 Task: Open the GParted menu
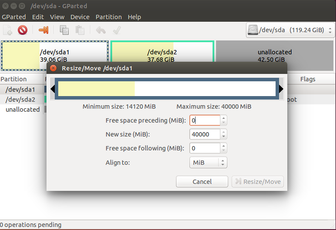coord(14,17)
